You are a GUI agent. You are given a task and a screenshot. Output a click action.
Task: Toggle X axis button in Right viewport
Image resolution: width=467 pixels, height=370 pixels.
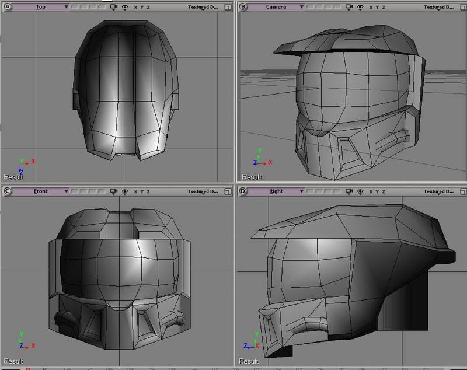click(371, 191)
